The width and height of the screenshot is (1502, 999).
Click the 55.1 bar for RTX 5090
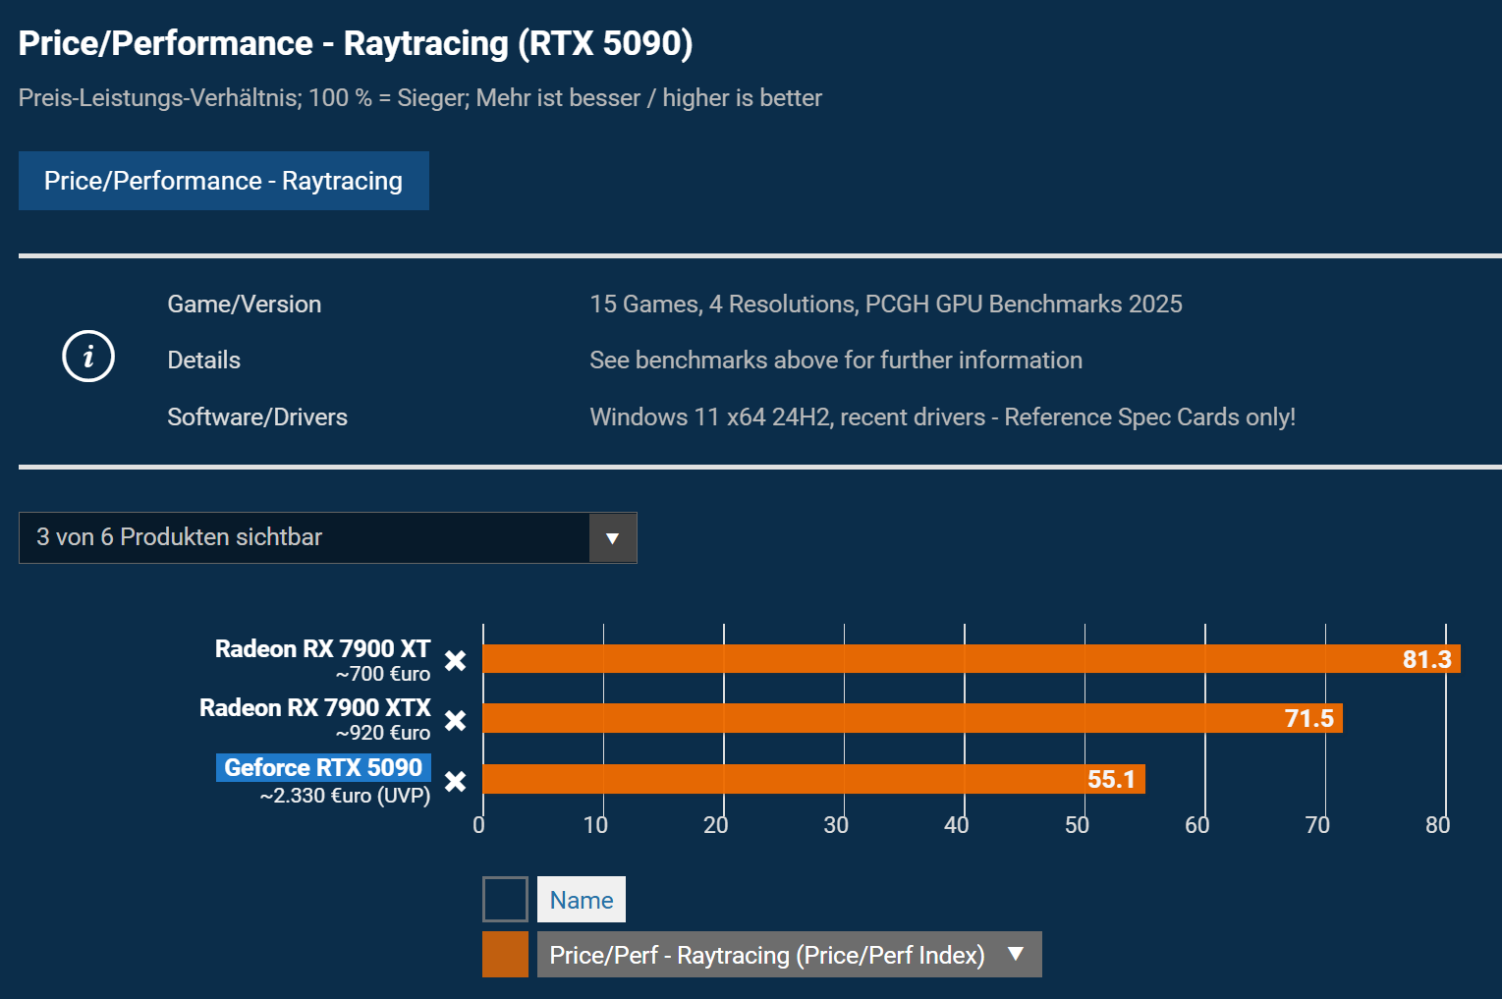click(x=813, y=779)
